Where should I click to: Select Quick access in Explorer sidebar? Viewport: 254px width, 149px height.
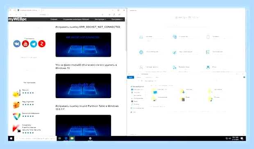pos(137,87)
